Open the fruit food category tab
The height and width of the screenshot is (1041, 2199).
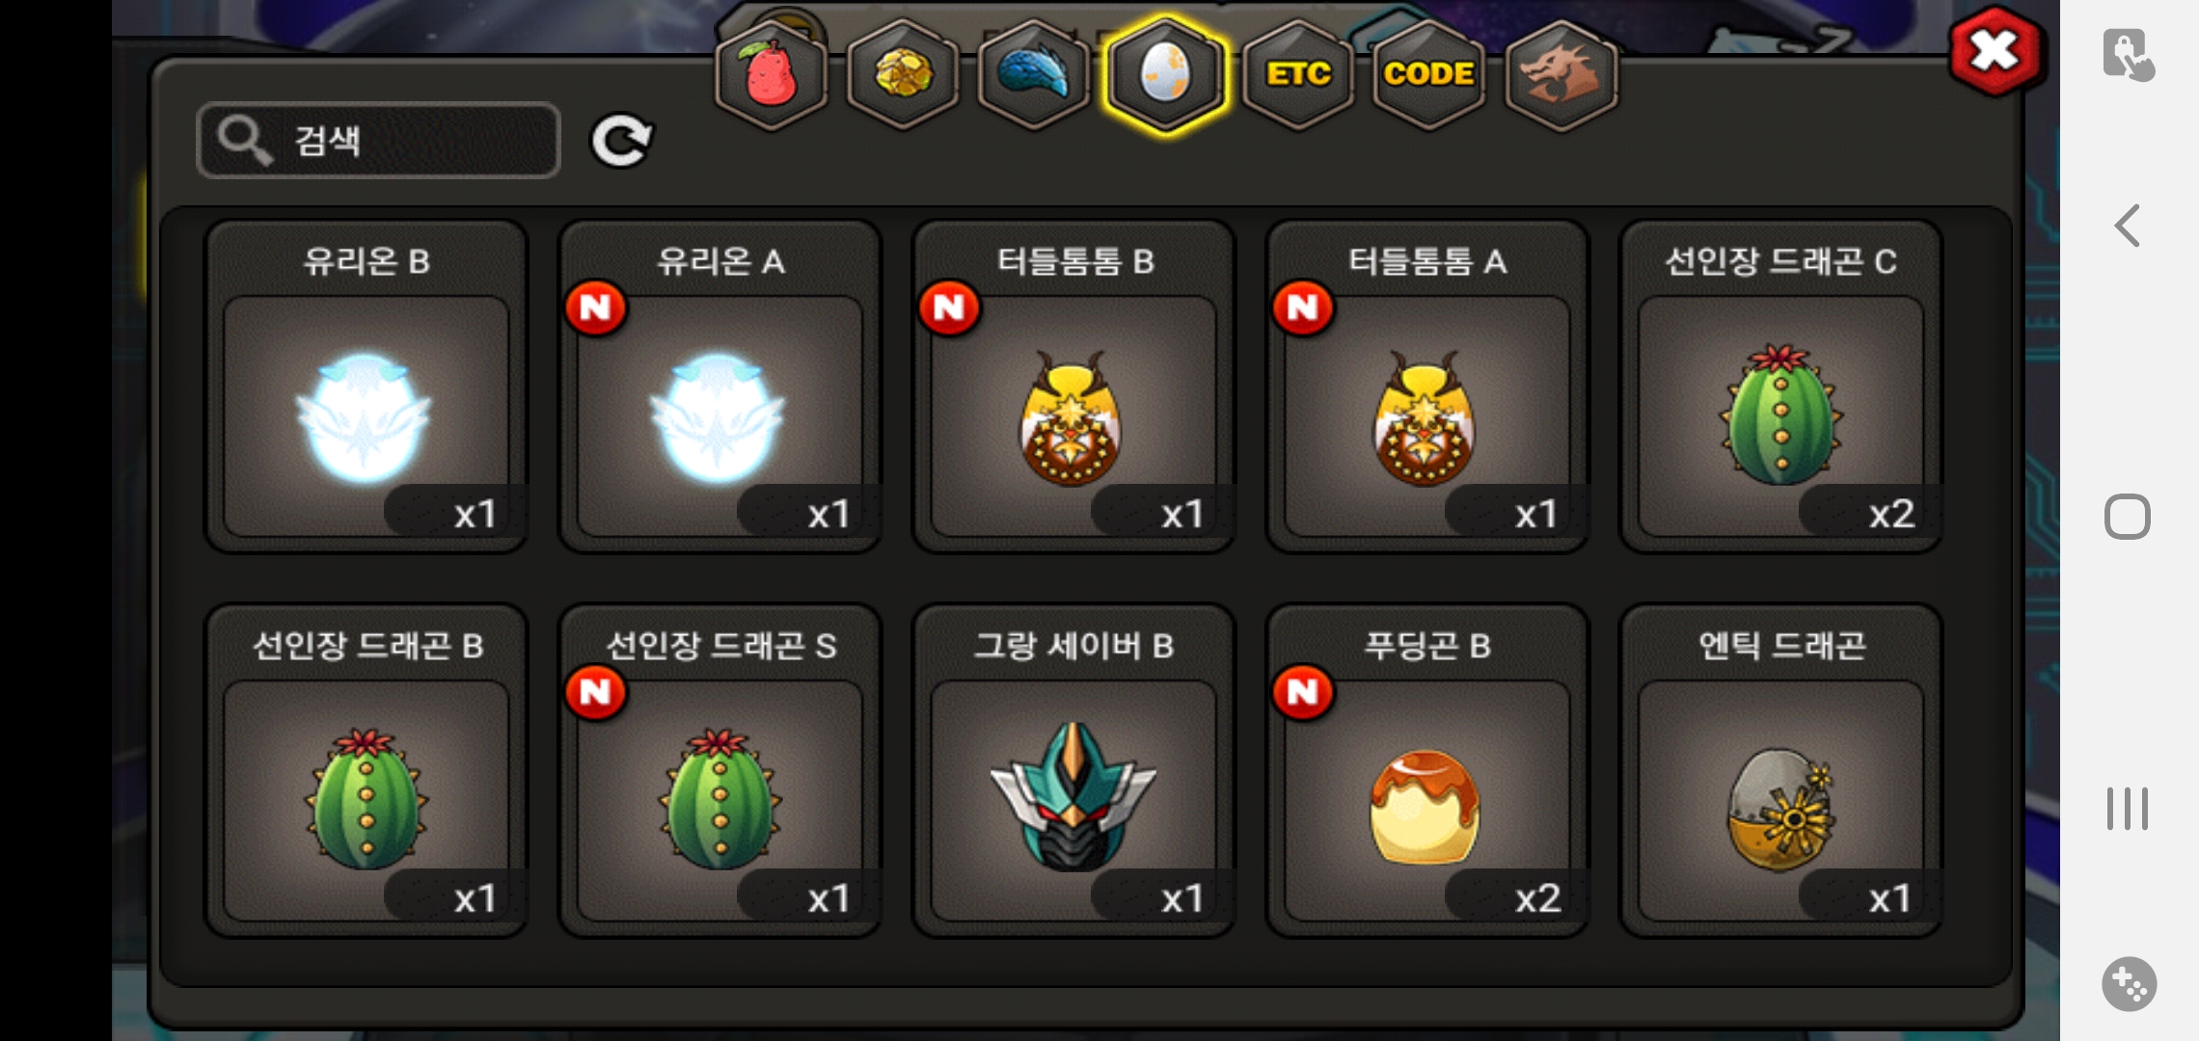coord(772,74)
